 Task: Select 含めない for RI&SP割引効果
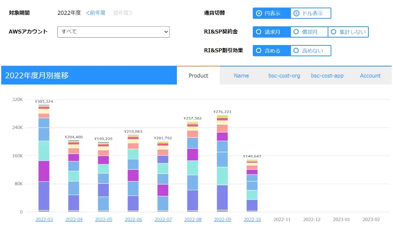tap(311, 51)
